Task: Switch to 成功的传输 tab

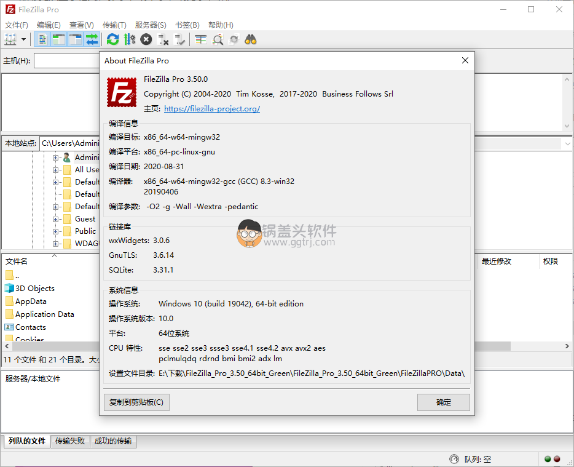Action: coord(113,441)
